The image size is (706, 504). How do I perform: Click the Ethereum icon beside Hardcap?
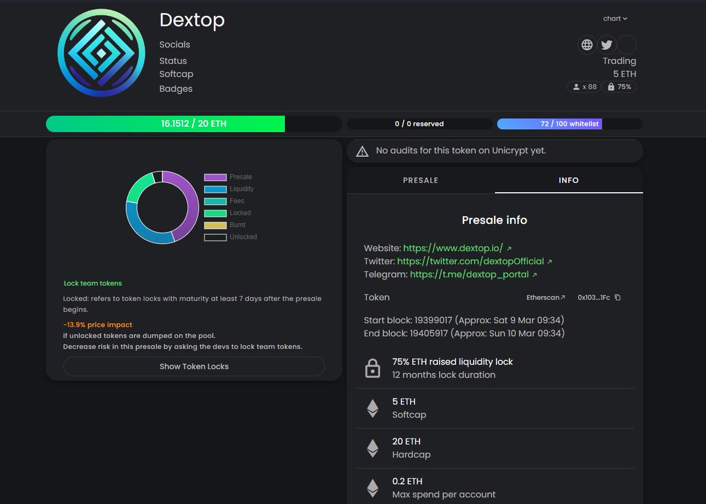[x=372, y=448]
